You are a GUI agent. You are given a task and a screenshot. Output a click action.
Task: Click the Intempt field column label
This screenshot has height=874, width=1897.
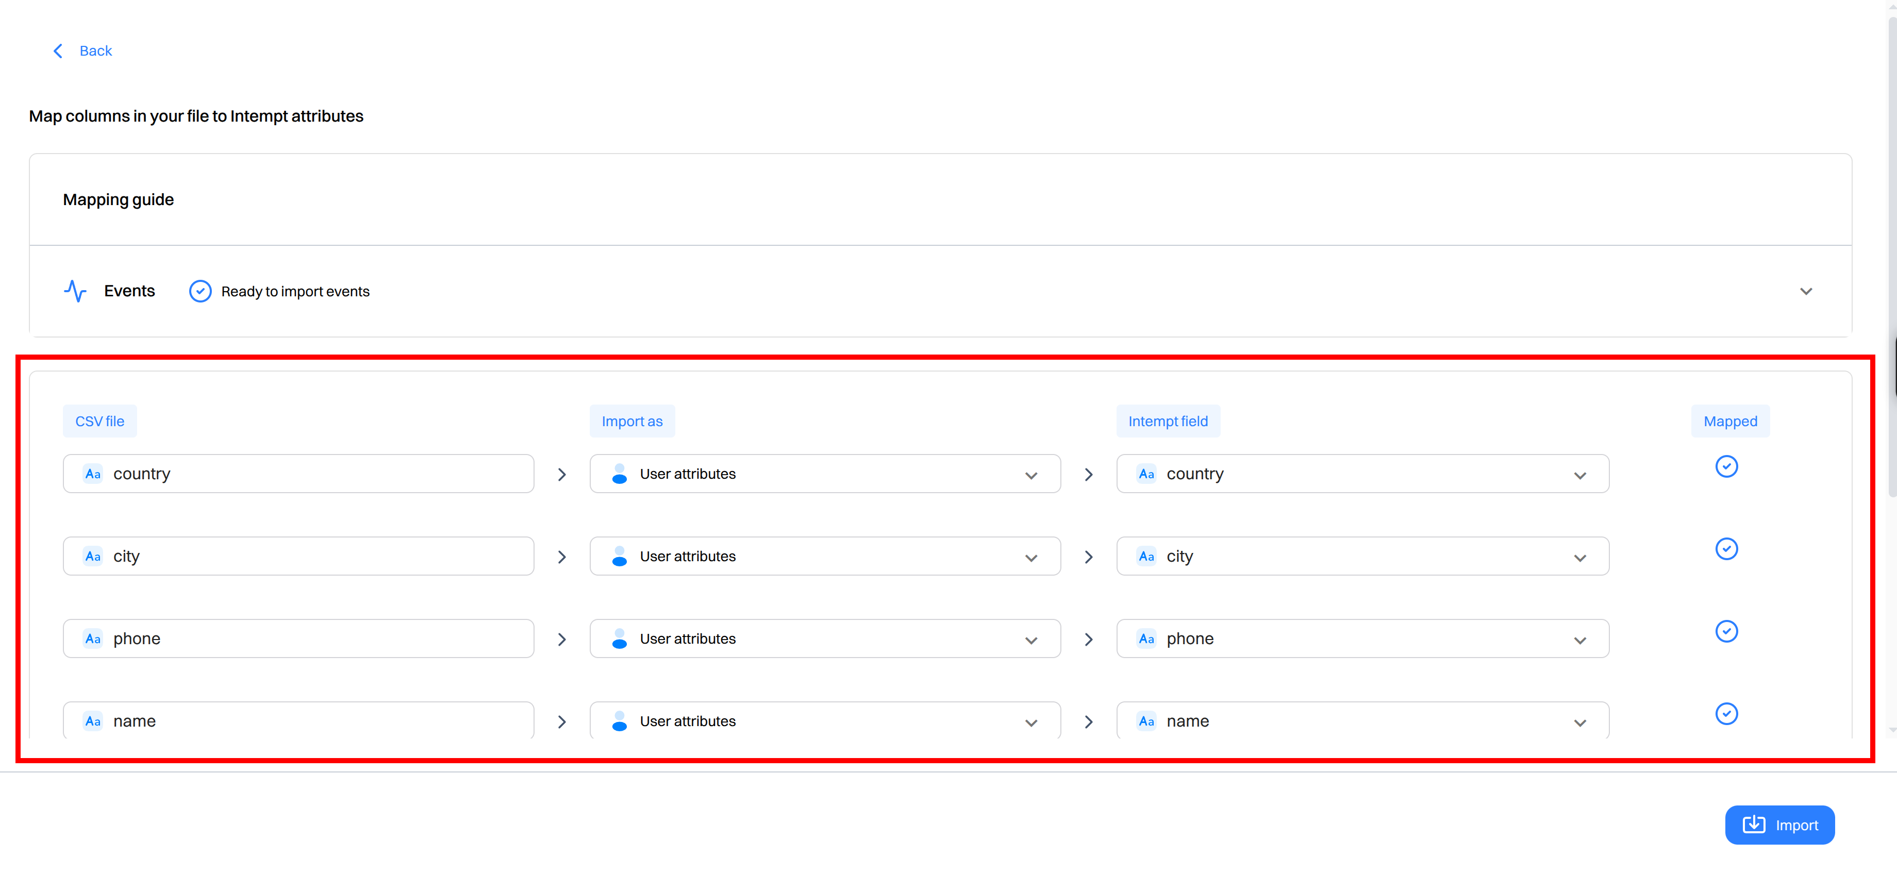tap(1168, 421)
